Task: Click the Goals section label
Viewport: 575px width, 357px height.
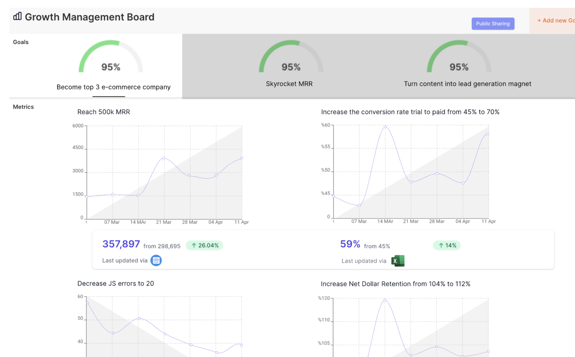Action: point(21,42)
